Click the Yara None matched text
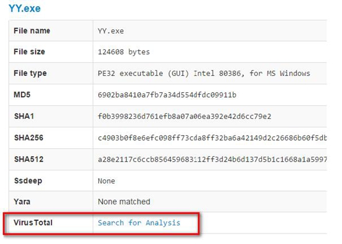342x244 pixels. pos(124,202)
